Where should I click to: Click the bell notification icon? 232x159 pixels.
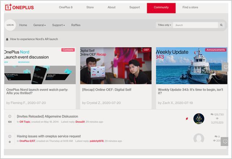pyautogui.click(x=7, y=39)
